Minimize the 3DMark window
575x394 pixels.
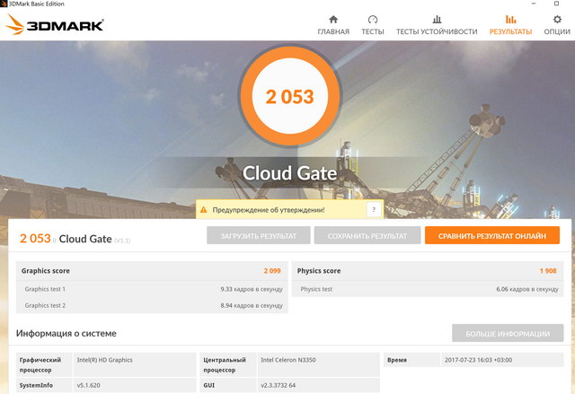click(534, 4)
